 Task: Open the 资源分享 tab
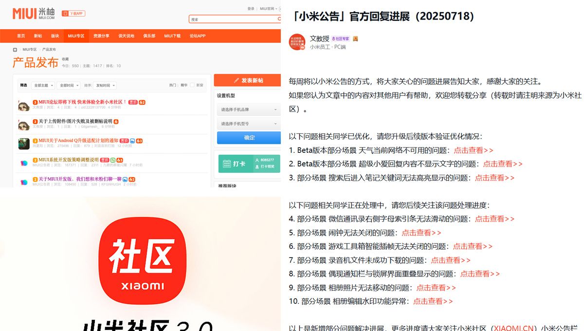[x=101, y=36]
